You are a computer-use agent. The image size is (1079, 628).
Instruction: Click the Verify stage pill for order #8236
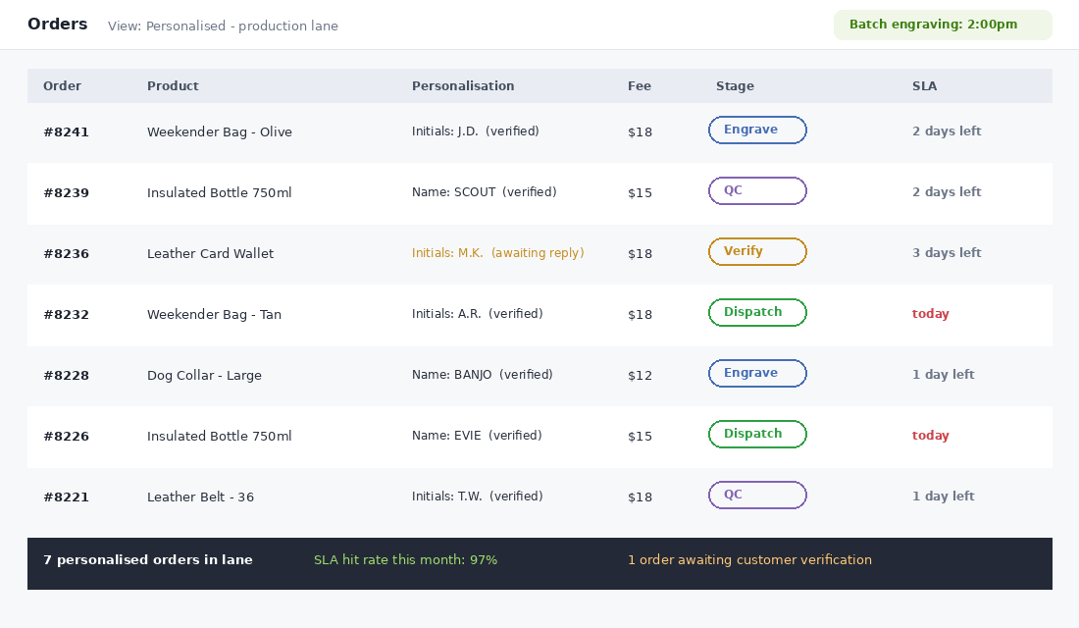(x=757, y=251)
